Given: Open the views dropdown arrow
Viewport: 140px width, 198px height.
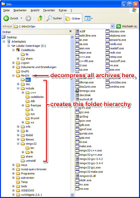Looking at the screenshot, I should pos(92,19).
